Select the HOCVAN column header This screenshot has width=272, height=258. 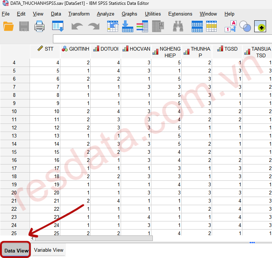tap(136, 49)
